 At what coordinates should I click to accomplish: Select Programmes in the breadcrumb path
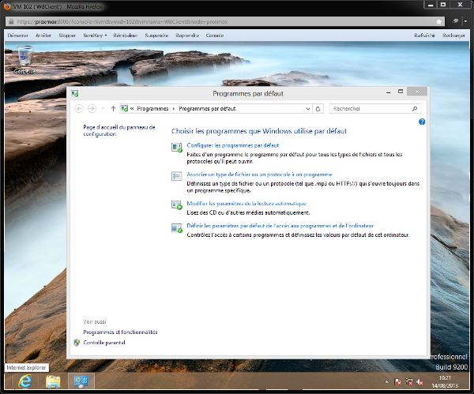152,108
